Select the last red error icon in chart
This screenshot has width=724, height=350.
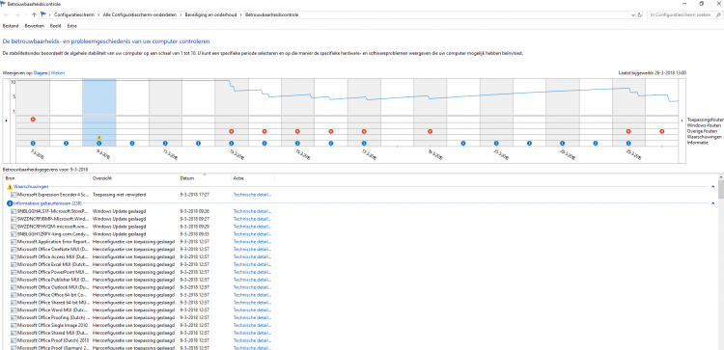click(x=661, y=131)
